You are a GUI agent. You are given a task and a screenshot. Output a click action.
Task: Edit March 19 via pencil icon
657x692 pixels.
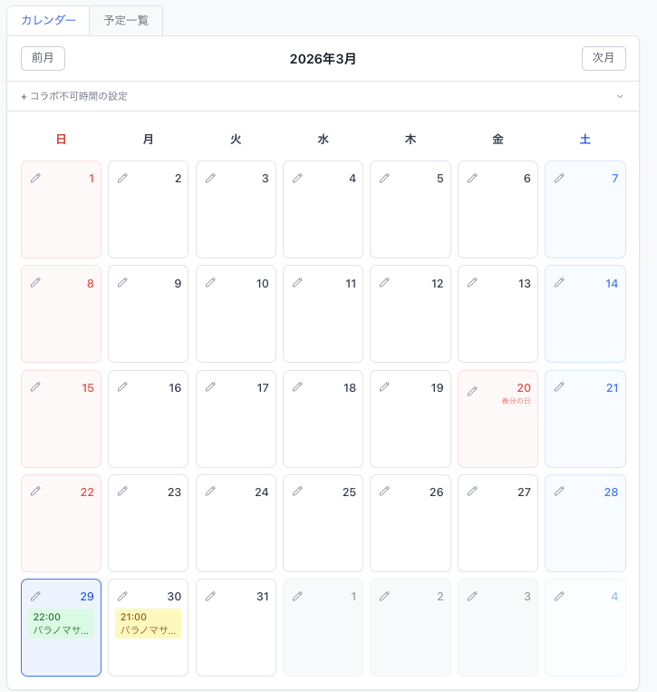384,387
